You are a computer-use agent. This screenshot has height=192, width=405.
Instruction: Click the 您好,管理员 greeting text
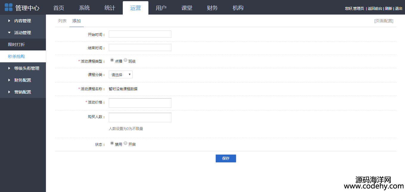354,9
